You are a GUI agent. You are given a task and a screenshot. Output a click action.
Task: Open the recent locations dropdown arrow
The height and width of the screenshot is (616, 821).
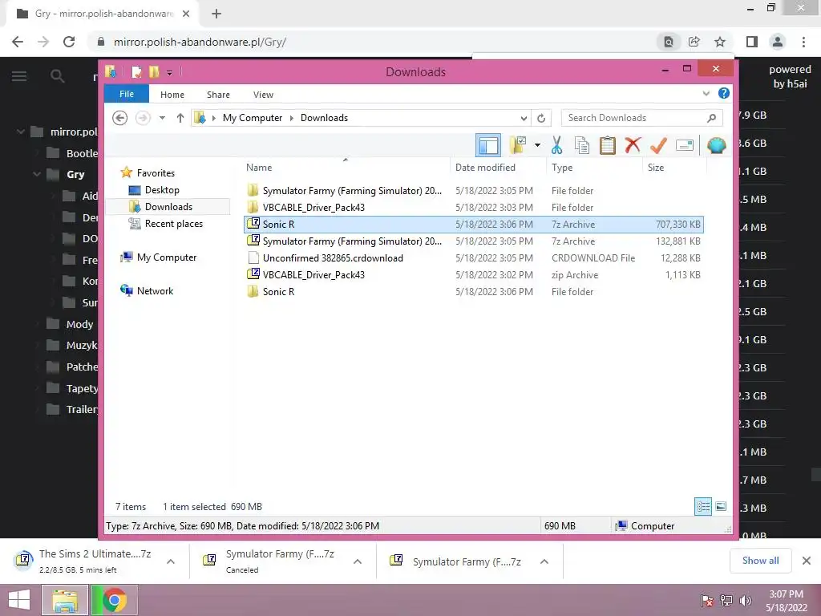(162, 118)
